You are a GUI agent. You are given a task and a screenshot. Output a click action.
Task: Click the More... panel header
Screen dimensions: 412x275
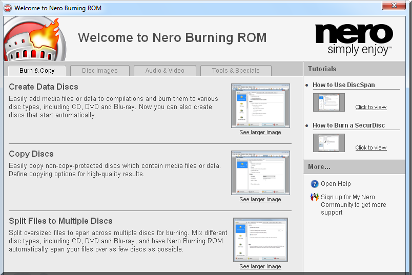point(355,167)
